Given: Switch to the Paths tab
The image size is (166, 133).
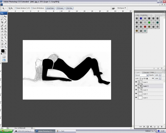Looking at the screenshot, I should [152, 72].
